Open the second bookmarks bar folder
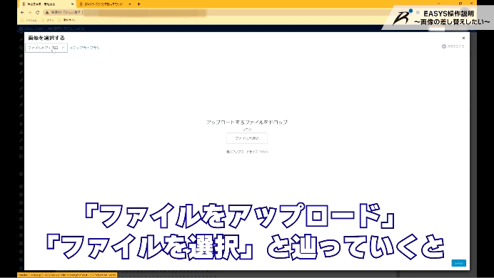 48,20
